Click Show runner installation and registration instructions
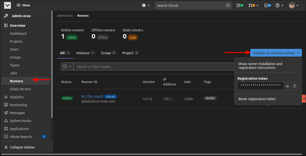306x156 pixels. point(260,66)
